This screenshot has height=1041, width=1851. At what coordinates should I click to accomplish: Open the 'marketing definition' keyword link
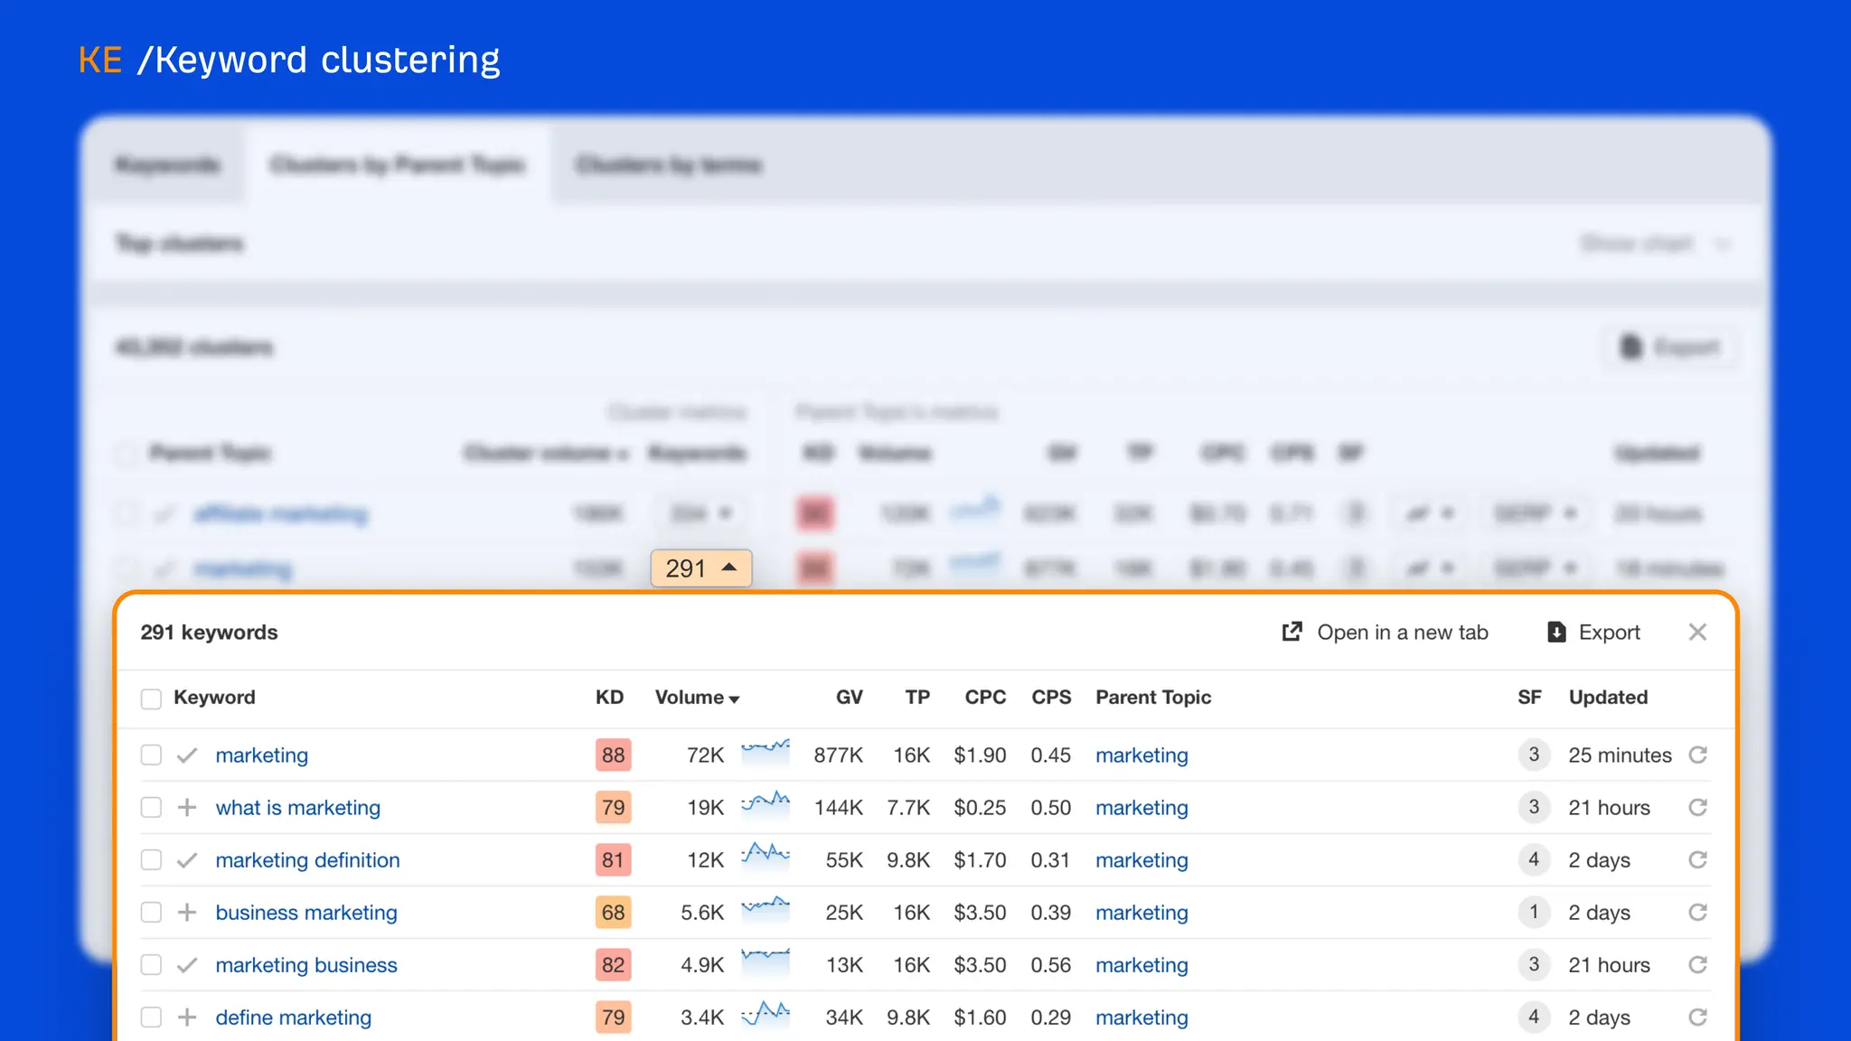click(307, 860)
